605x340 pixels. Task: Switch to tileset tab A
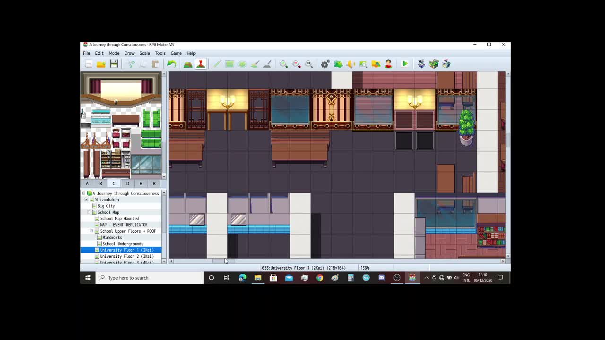click(x=87, y=183)
